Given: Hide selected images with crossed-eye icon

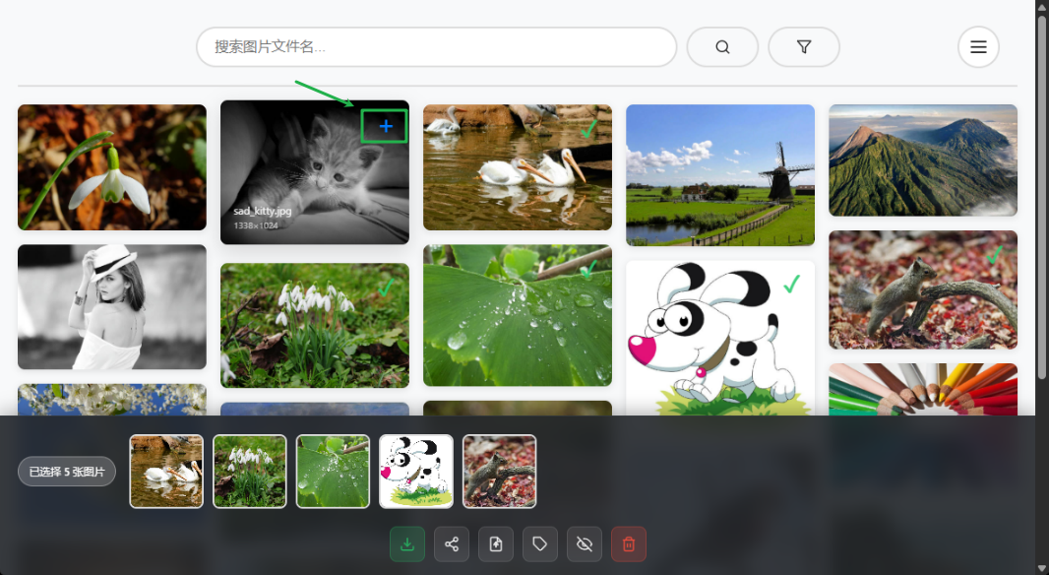Looking at the screenshot, I should (x=585, y=544).
